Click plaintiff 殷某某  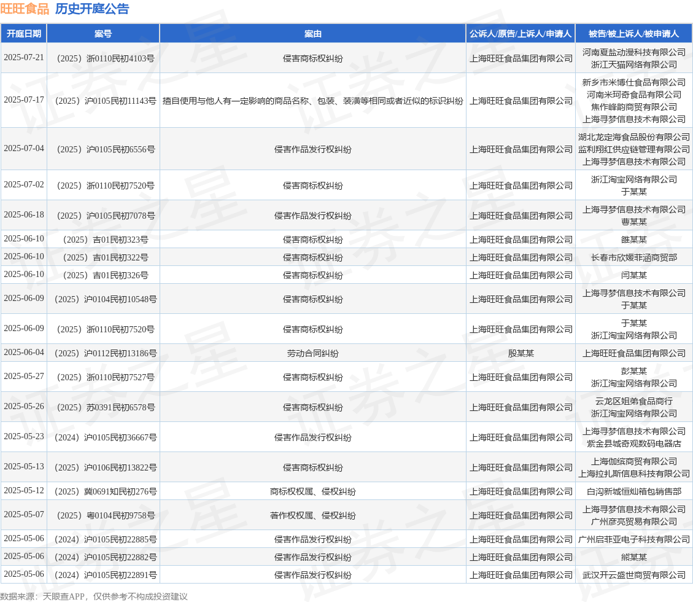[521, 353]
